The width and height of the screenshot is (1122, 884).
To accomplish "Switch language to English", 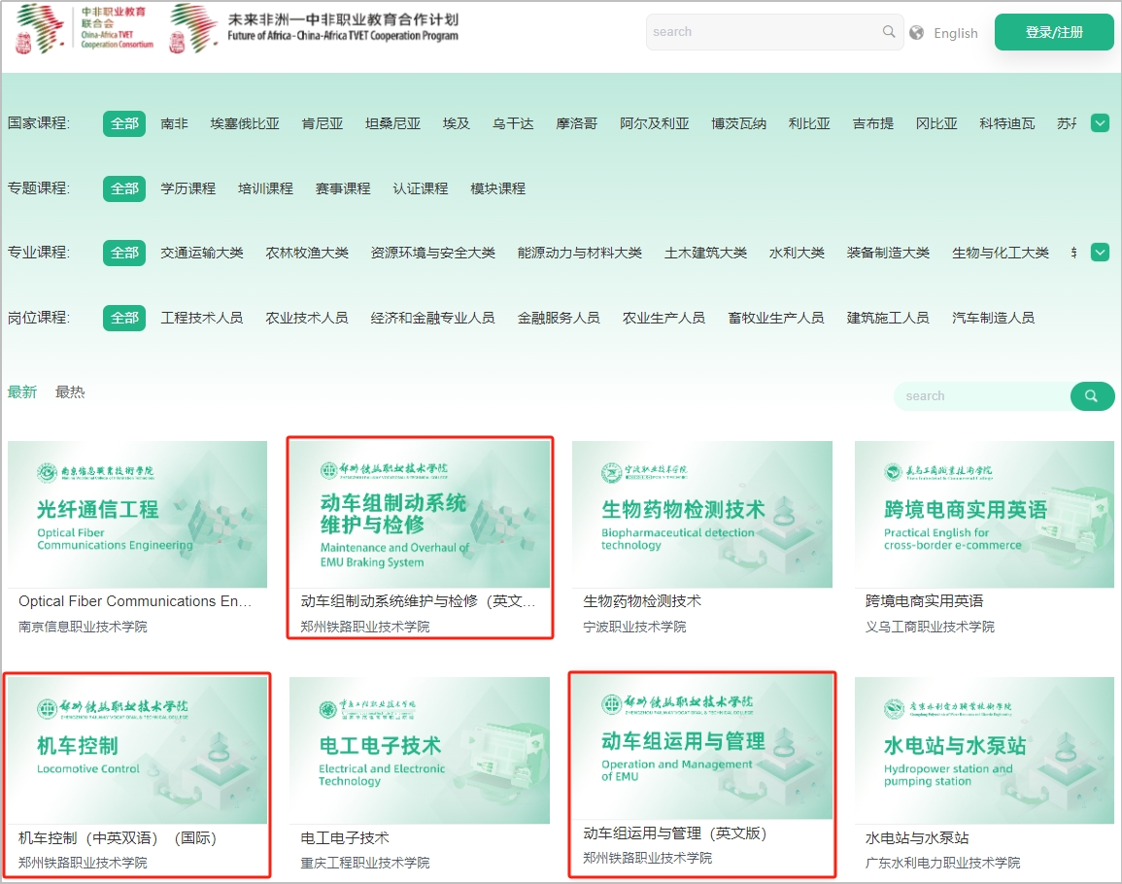I will (x=955, y=33).
